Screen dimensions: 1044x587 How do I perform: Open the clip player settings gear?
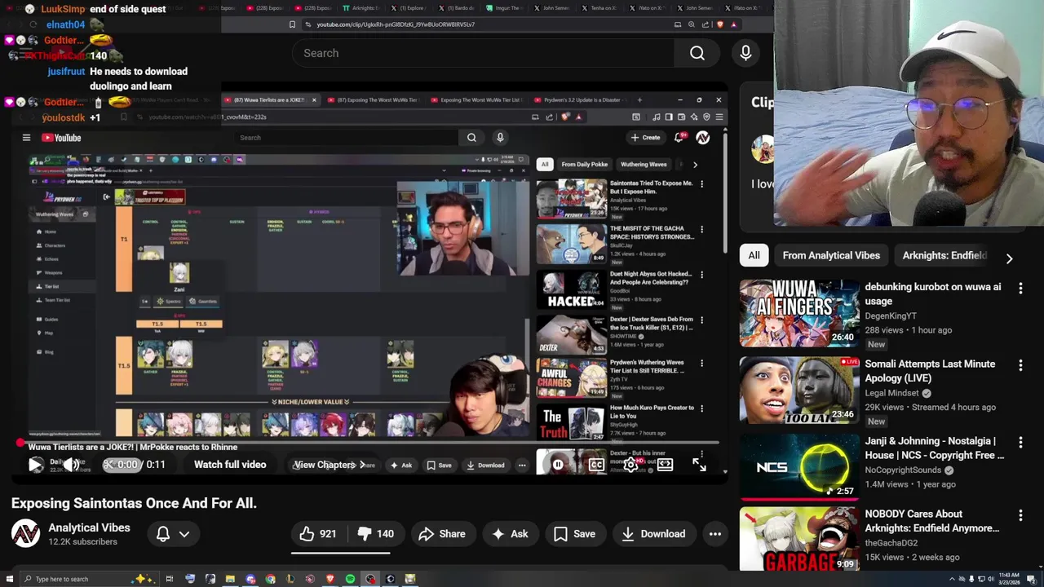630,465
